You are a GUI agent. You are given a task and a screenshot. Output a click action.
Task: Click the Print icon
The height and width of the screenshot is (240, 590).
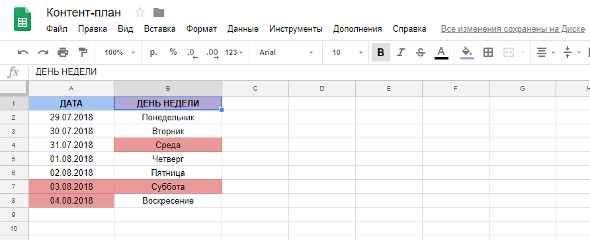(63, 53)
